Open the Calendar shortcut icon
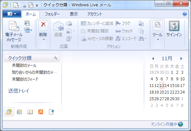The image size is (191, 131). pyautogui.click(x=20, y=112)
